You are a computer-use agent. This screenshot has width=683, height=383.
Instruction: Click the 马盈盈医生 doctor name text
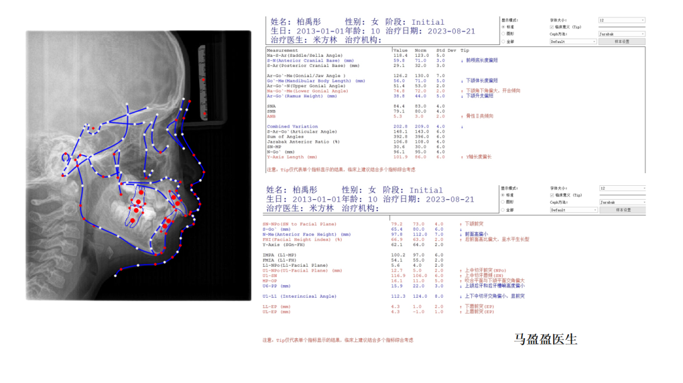(546, 339)
